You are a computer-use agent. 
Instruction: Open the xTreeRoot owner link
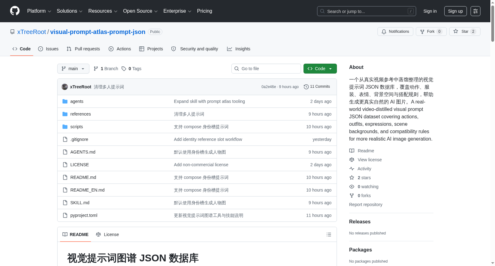pyautogui.click(x=32, y=32)
